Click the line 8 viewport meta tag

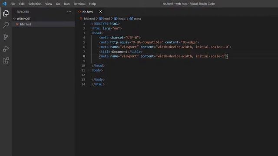coord(163,56)
